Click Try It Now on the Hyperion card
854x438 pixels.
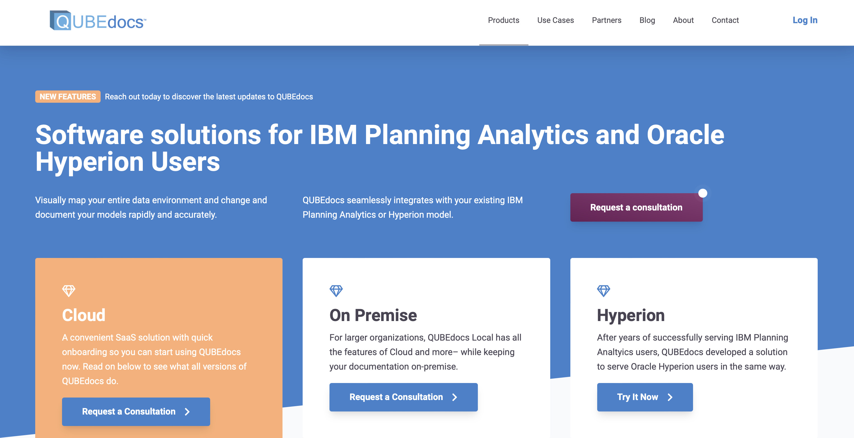pos(645,397)
